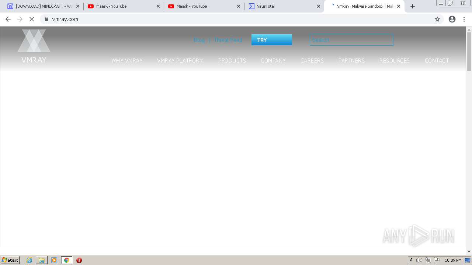Close first Maask YouTube tab
Image resolution: width=472 pixels, height=265 pixels.
pyautogui.click(x=158, y=6)
